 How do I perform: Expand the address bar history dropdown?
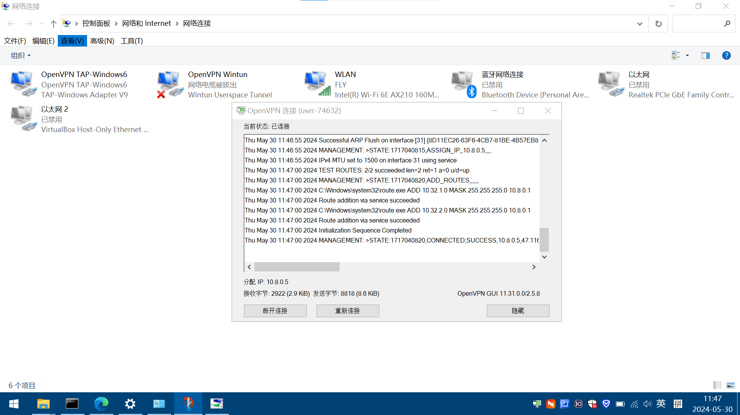click(x=639, y=24)
